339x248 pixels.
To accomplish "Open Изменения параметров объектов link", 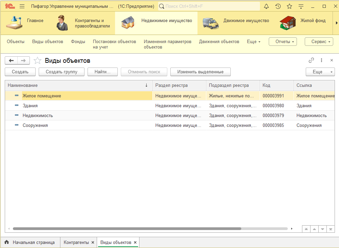I will (x=168, y=44).
